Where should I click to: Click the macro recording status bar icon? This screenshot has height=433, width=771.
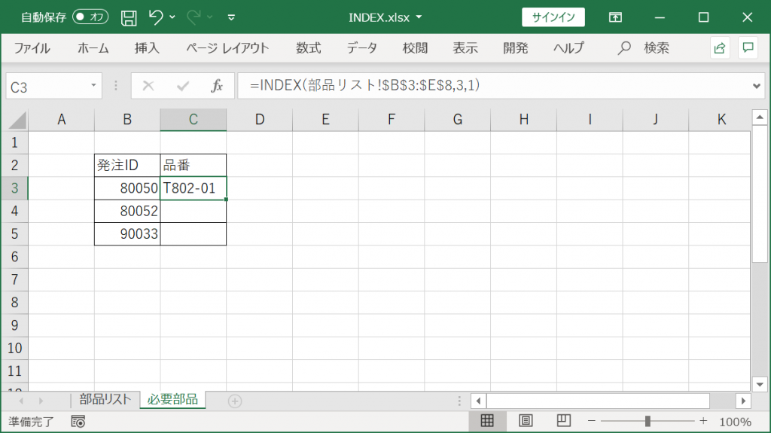click(x=78, y=422)
